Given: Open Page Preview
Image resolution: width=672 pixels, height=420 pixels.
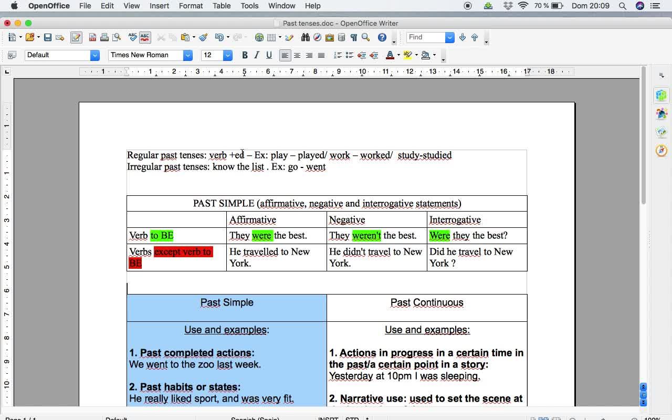Looking at the screenshot, I should pos(117,37).
